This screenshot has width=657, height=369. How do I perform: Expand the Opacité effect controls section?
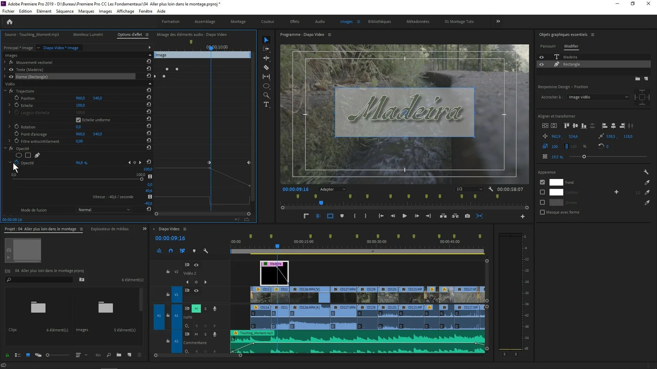point(4,148)
